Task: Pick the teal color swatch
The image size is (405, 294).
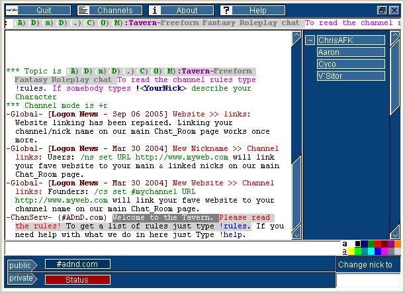Action: tap(365, 251)
